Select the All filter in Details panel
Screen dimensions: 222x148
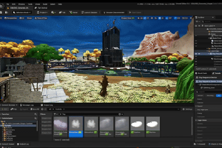(219, 96)
